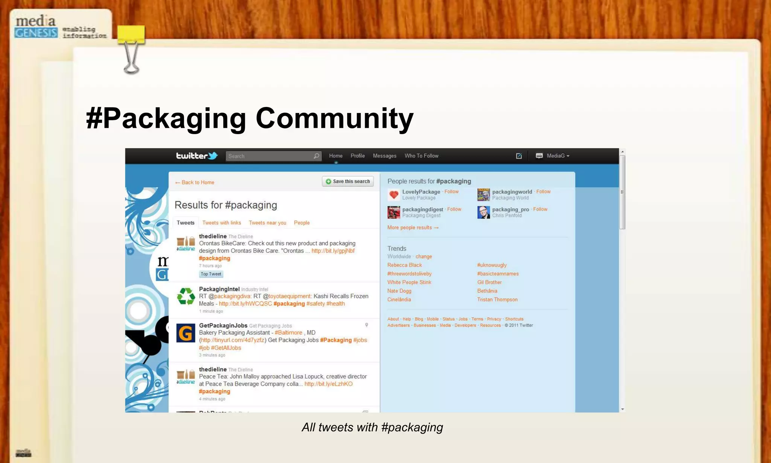This screenshot has height=463, width=771.
Task: Click scrollbar up arrow
Action: [622, 151]
